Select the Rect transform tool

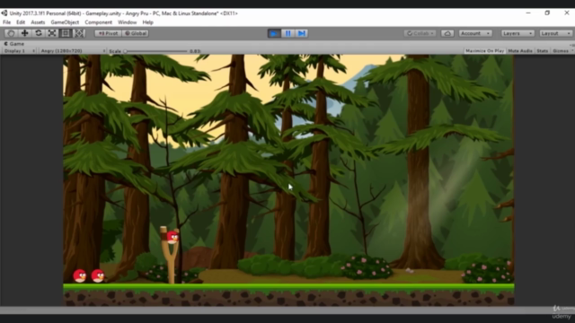pyautogui.click(x=66, y=33)
